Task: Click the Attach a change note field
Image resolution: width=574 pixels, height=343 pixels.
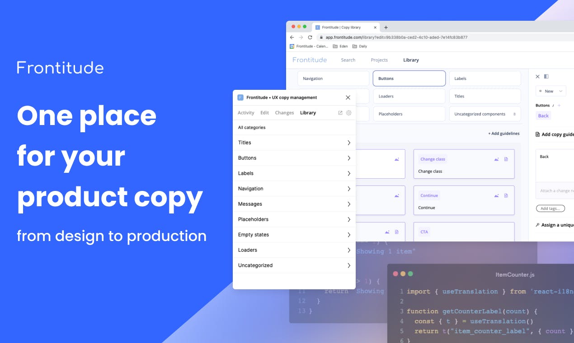Action: pyautogui.click(x=555, y=191)
